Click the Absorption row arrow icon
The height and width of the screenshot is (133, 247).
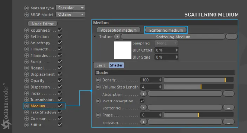point(144,94)
